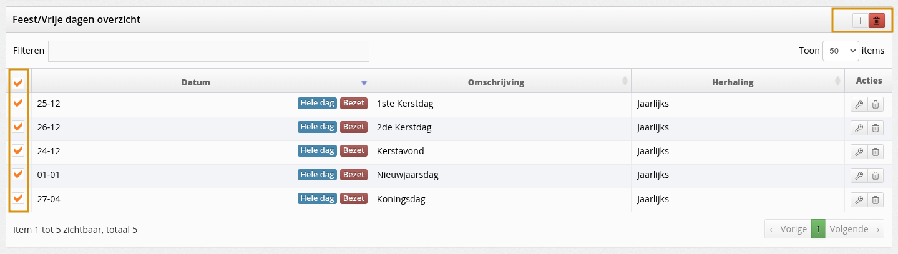Remove Koningsdag with its trash icon
Viewport: 898px width, 254px height.
point(876,200)
